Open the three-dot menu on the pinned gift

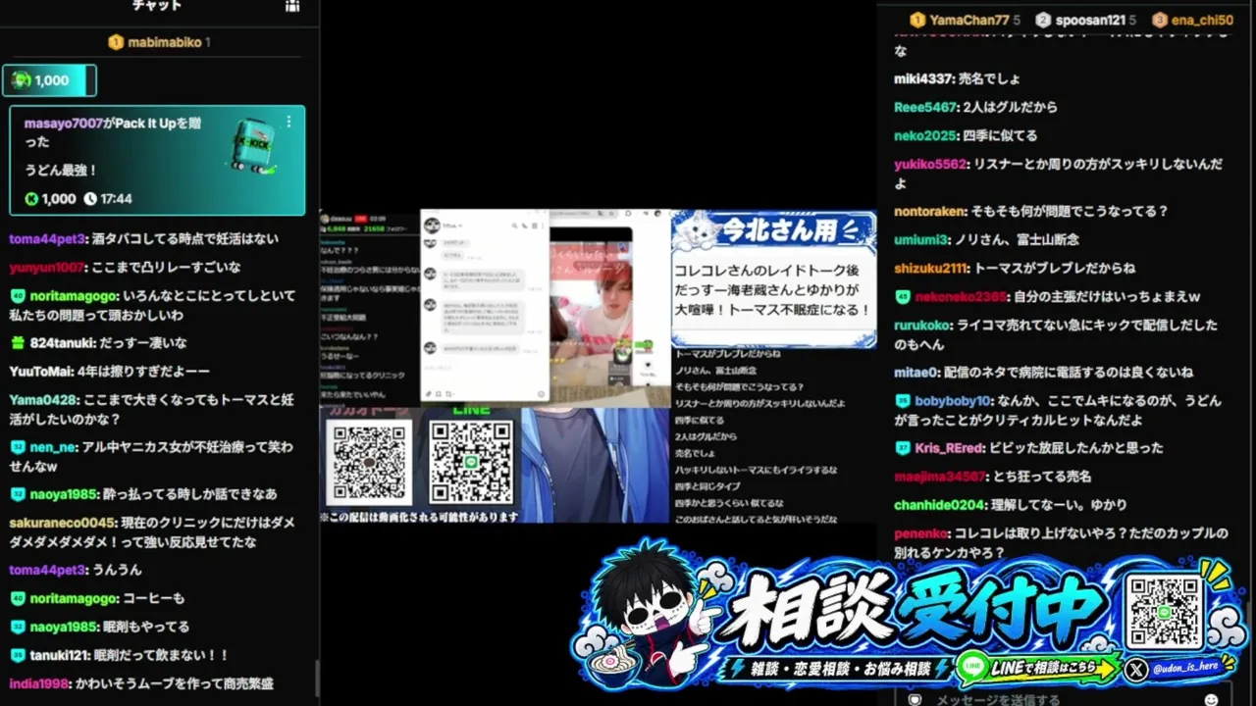[x=288, y=122]
